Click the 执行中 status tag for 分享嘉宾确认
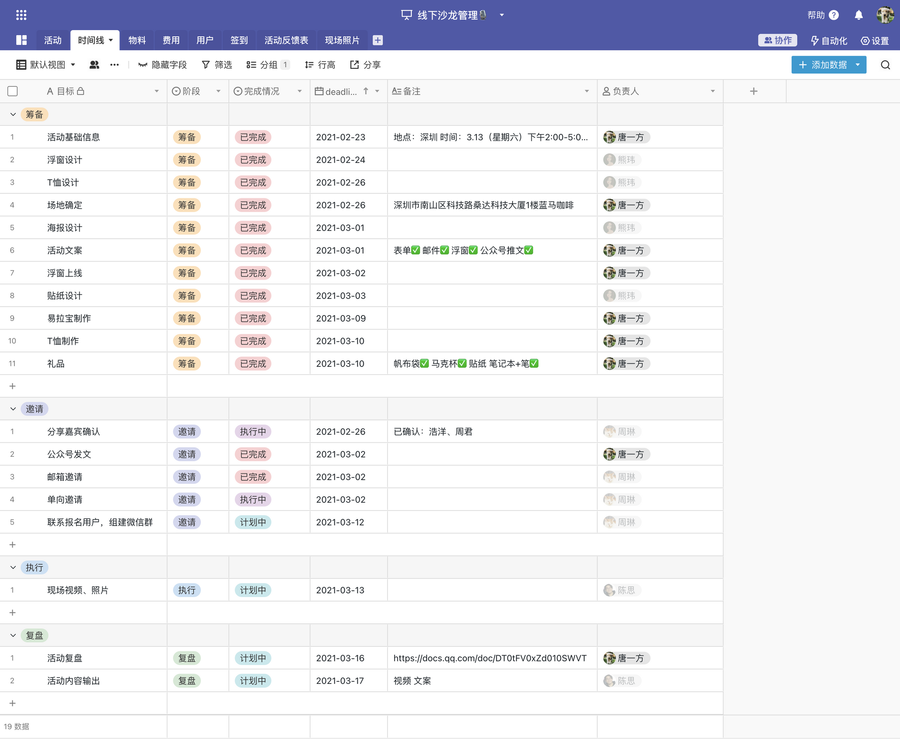Image resolution: width=900 pixels, height=740 pixels. click(x=253, y=432)
